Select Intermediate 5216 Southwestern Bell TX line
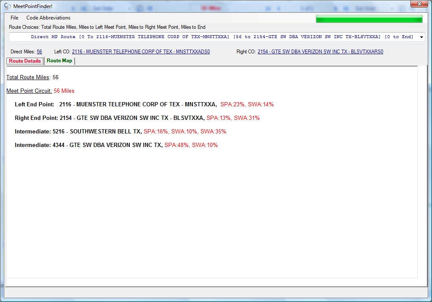Viewport: 432px width, 302px height. point(120,131)
